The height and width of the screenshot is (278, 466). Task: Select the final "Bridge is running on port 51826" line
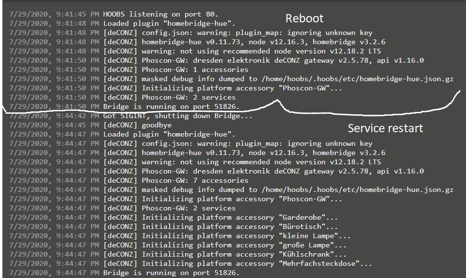(171, 273)
